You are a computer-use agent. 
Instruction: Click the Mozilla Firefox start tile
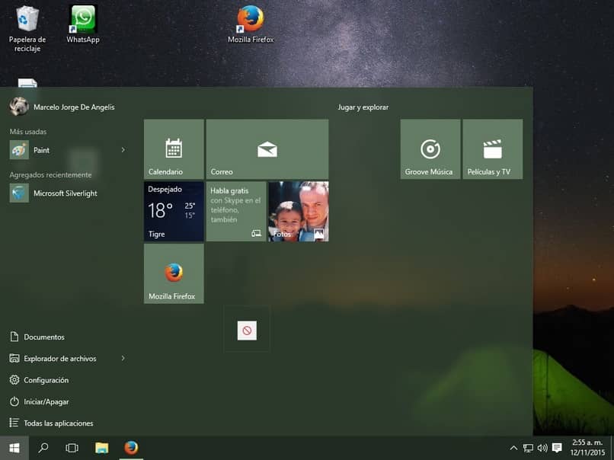pos(174,273)
